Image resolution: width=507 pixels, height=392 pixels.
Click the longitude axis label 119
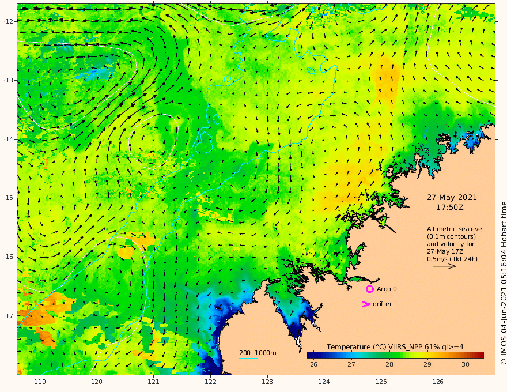click(x=40, y=382)
